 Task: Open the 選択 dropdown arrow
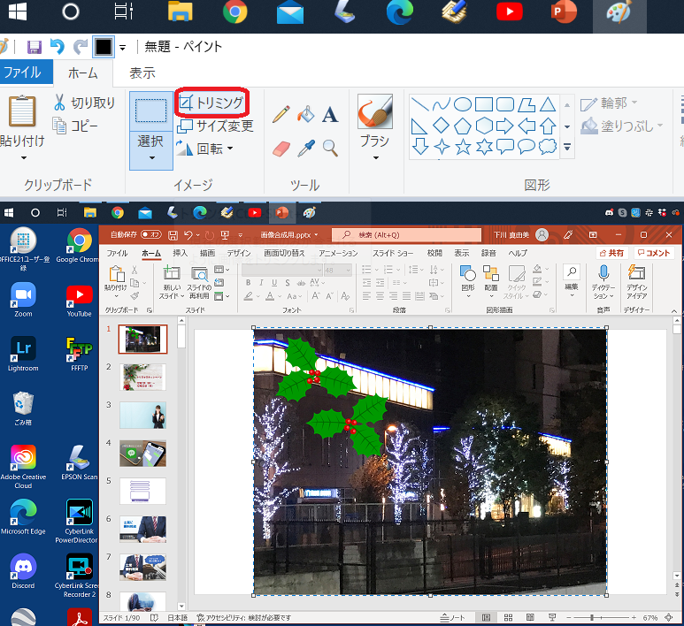[x=150, y=159]
